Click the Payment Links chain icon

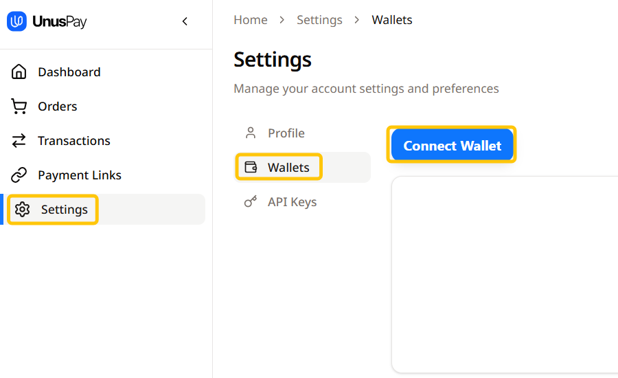pos(19,175)
